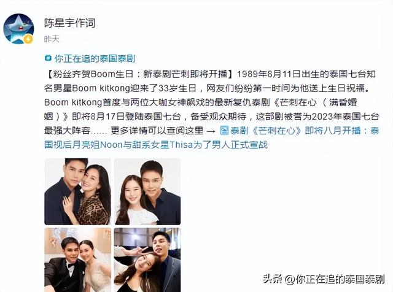
Task: Open wedding photo with tuxedo and bride
Action: [78, 260]
